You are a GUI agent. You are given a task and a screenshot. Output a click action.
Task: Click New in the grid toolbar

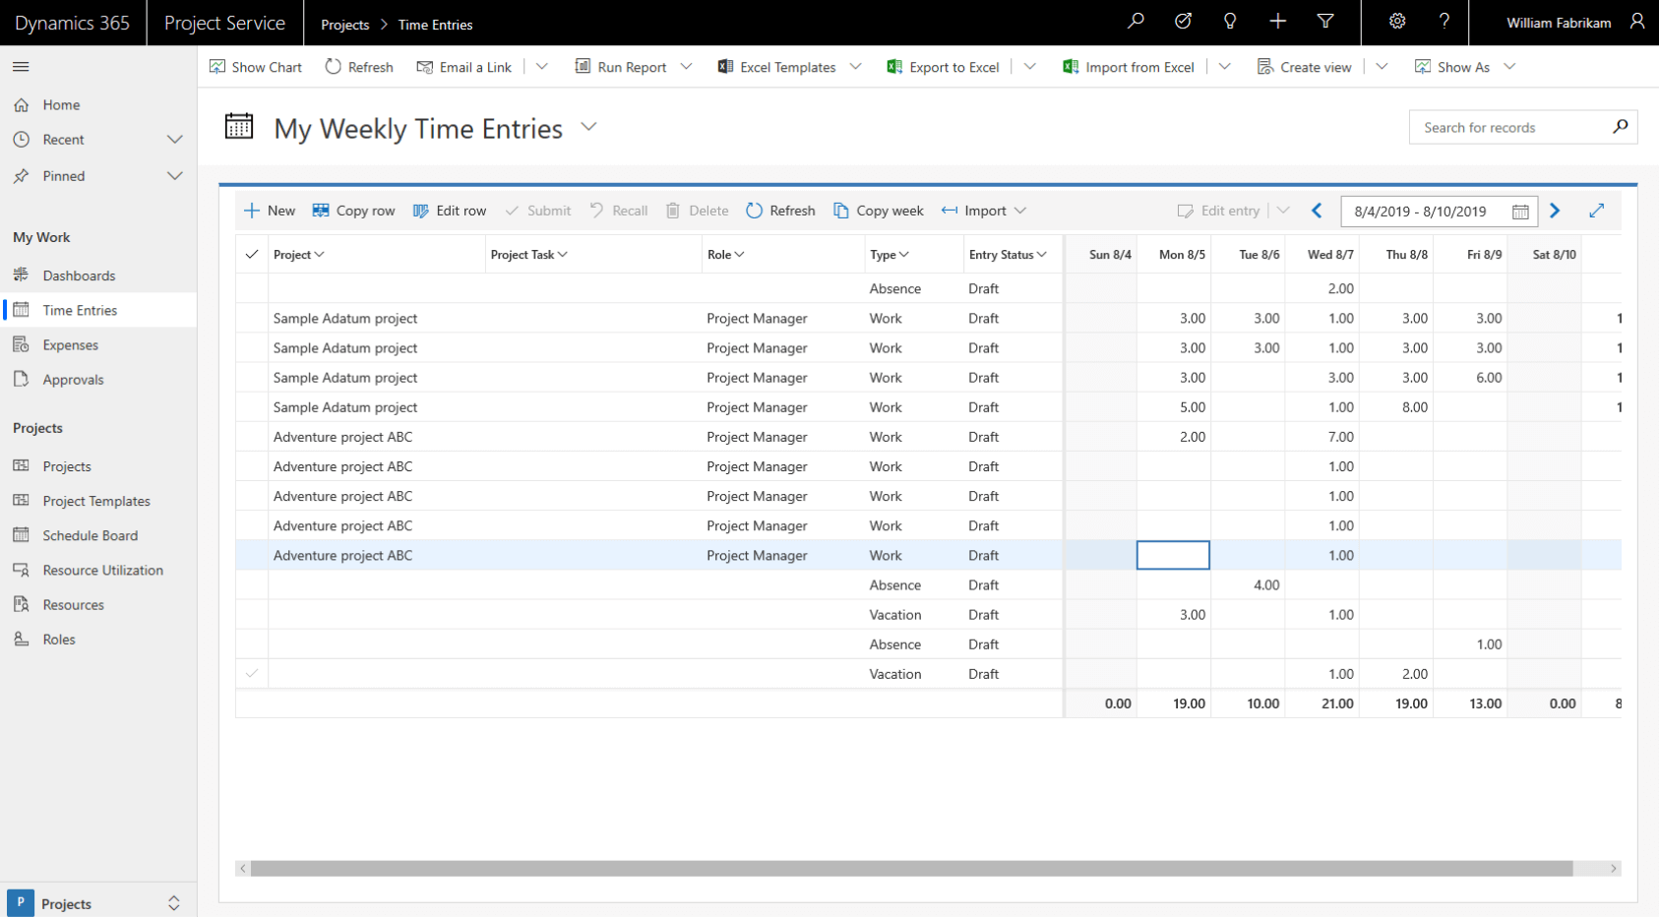point(270,211)
